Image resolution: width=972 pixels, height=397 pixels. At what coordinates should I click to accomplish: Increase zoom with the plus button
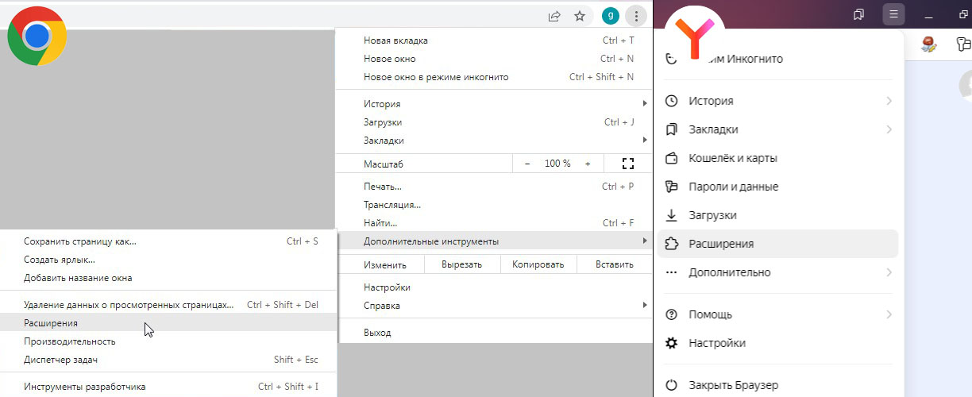[588, 164]
